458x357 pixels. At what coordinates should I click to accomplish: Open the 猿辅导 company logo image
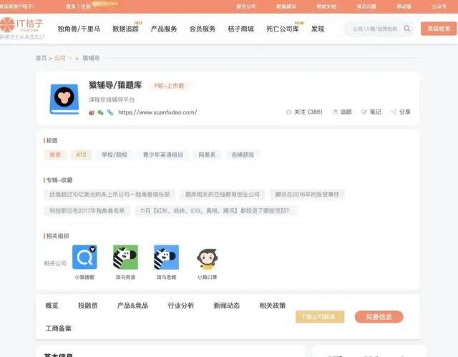64,99
